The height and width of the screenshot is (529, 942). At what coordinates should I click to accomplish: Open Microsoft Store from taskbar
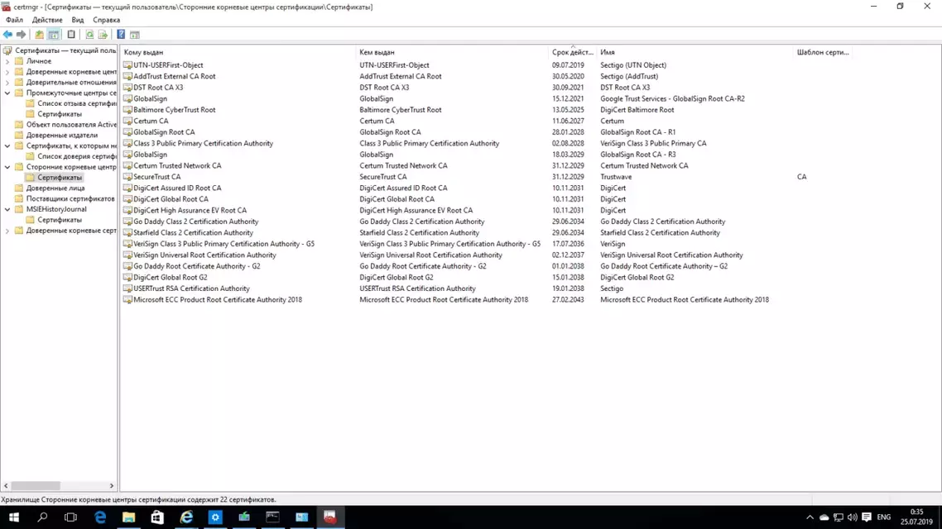point(157,517)
